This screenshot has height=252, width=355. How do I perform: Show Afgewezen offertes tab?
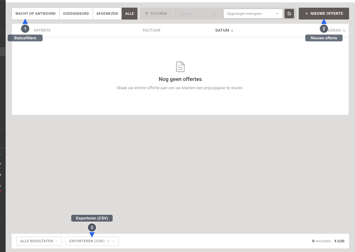pyautogui.click(x=107, y=14)
